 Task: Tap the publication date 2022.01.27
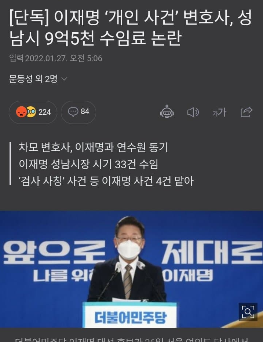pos(47,58)
